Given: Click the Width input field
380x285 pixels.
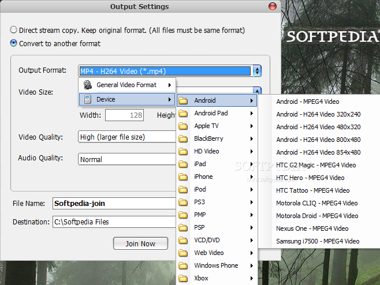Looking at the screenshot, I should [124, 115].
